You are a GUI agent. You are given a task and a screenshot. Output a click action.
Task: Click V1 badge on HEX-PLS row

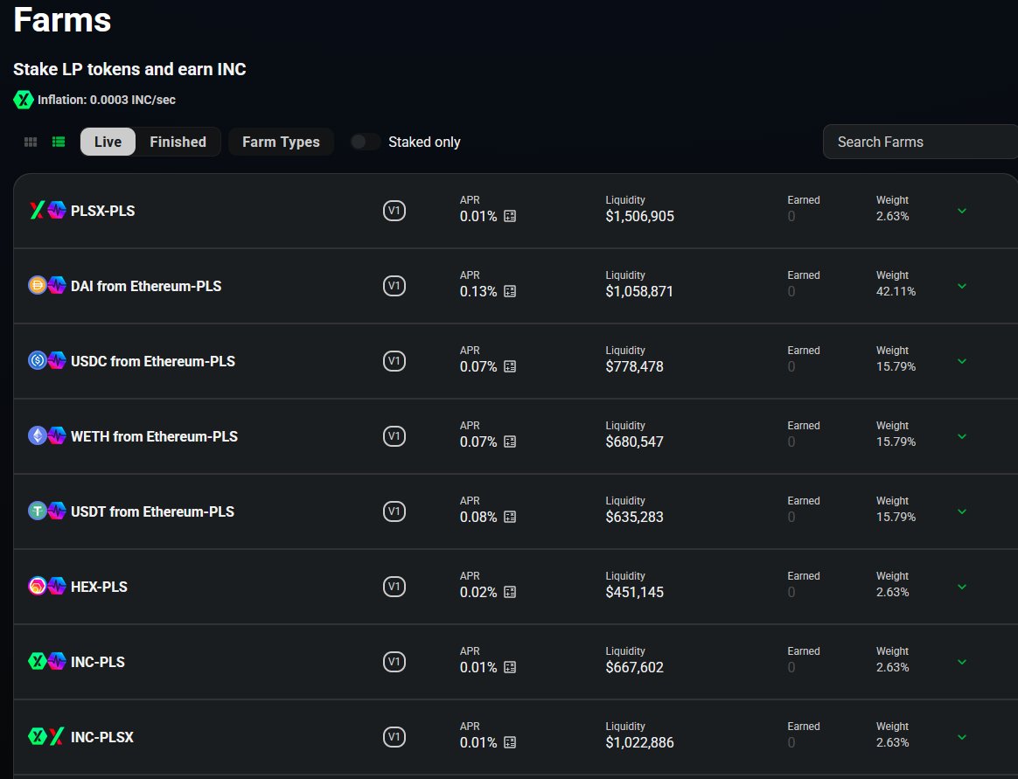click(x=394, y=587)
